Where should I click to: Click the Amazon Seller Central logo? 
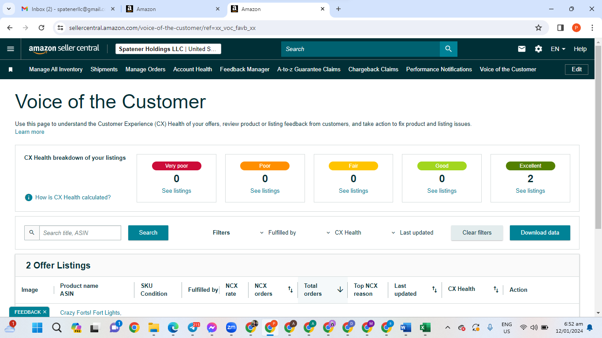tap(64, 49)
